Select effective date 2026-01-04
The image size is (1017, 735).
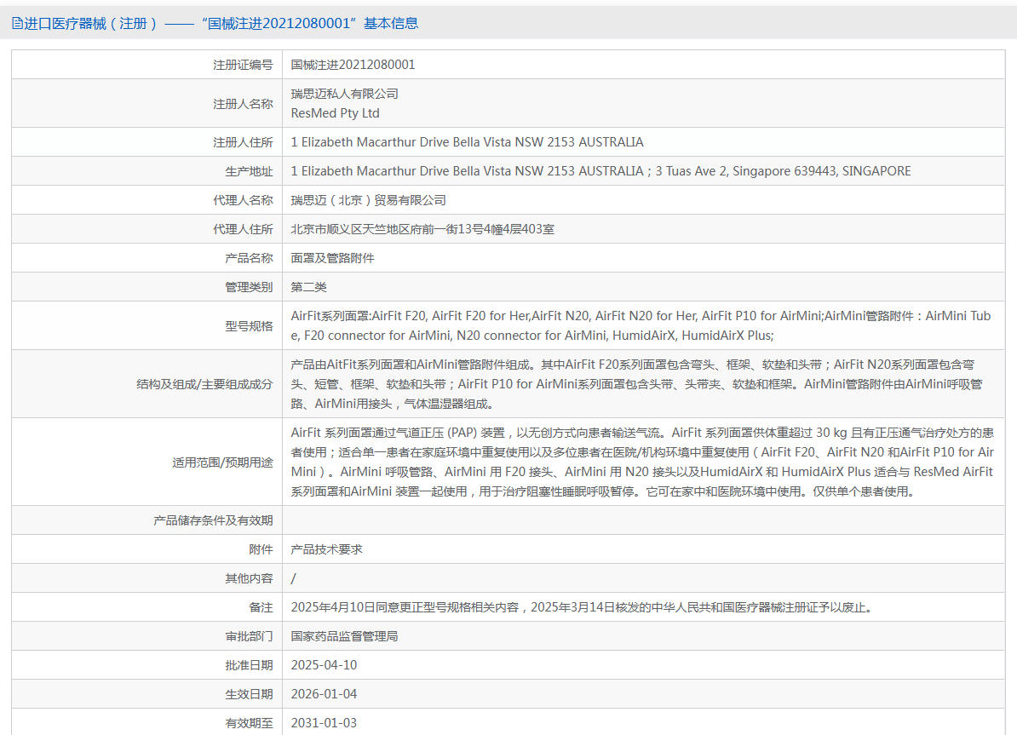(x=324, y=694)
